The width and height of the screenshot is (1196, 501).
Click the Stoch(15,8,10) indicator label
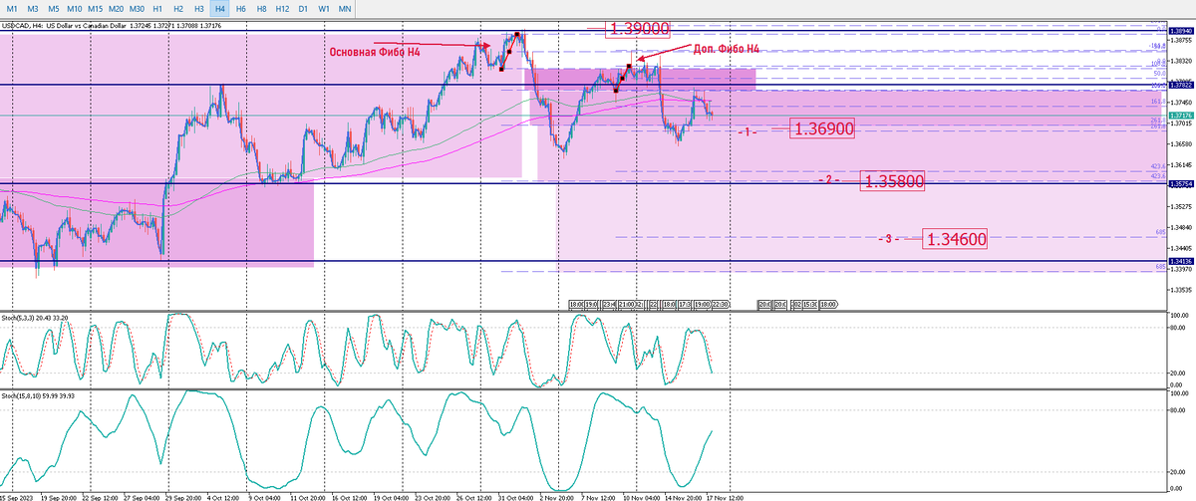coord(36,395)
